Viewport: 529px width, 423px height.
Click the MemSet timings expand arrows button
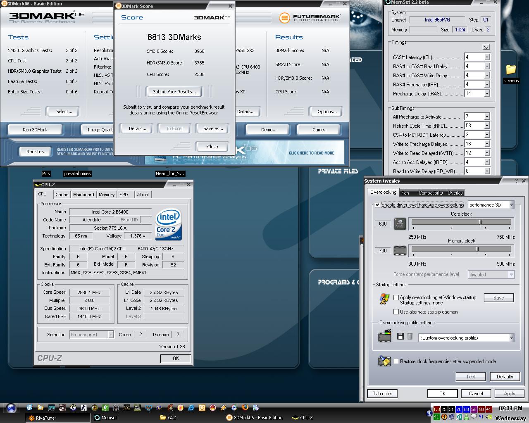(486, 47)
